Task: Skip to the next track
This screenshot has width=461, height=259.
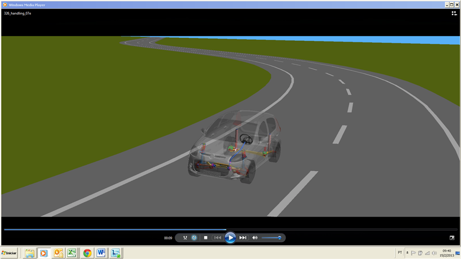Action: coord(243,238)
